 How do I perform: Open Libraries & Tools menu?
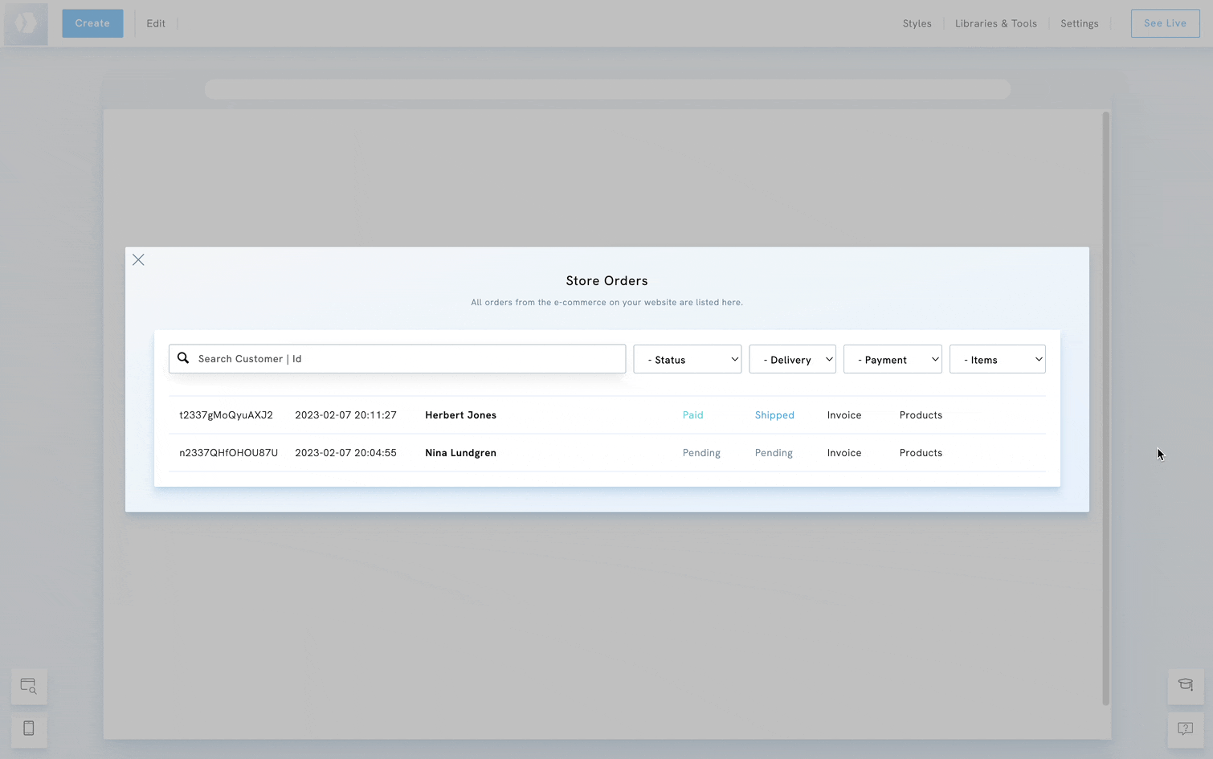[x=995, y=23]
